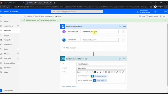
Task: Switch to Microsoft Office Home tab
Action: point(12,3)
